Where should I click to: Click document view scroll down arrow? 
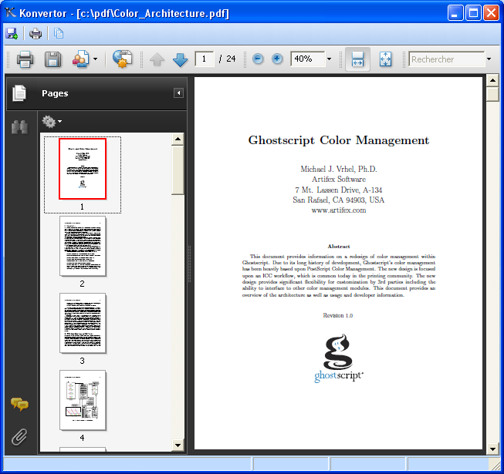492,449
